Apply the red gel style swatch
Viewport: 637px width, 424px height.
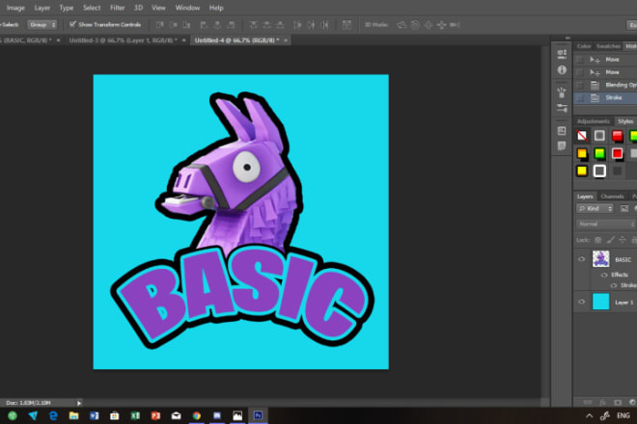coord(617,136)
